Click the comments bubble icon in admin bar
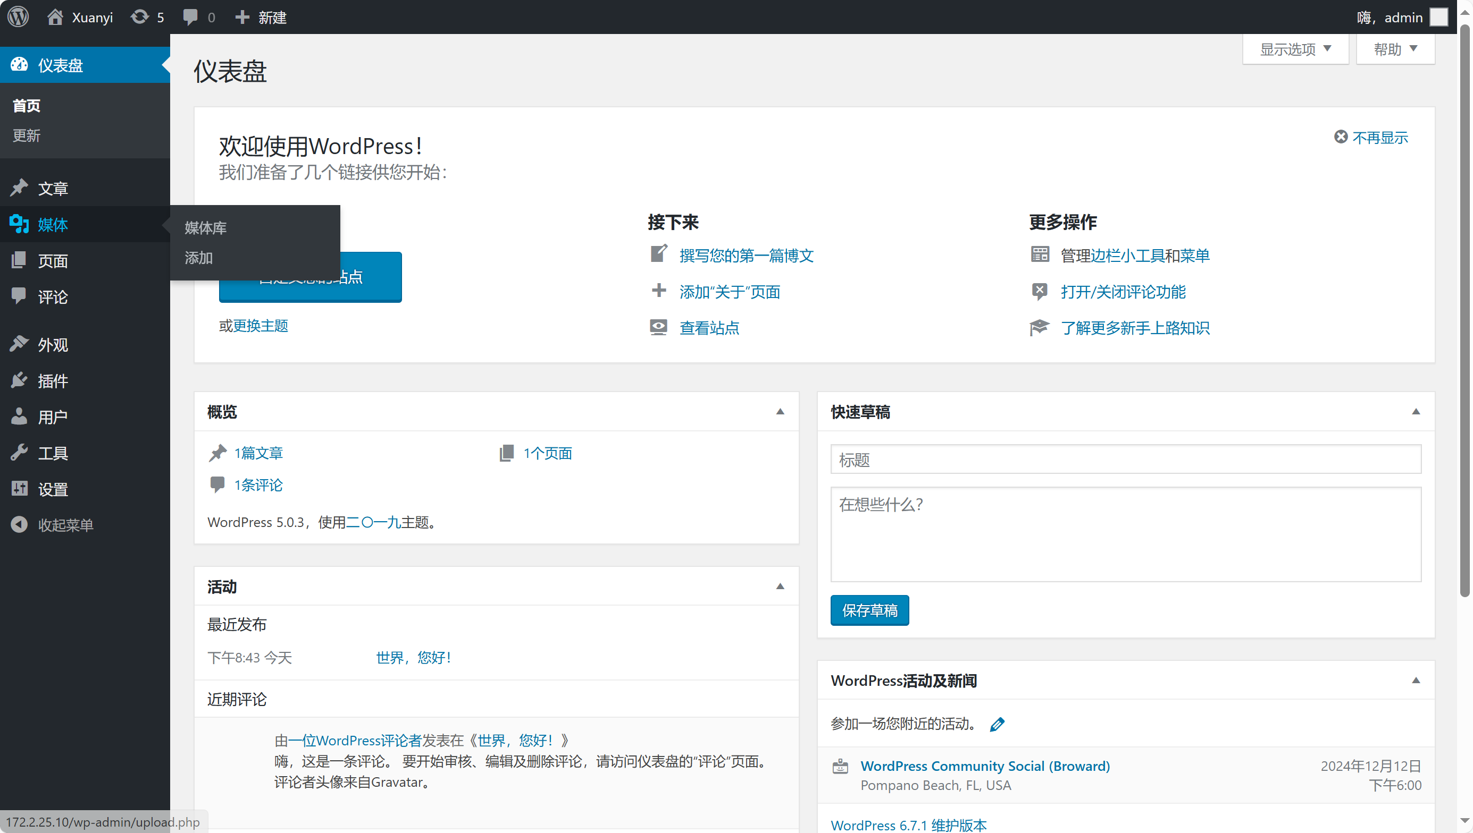This screenshot has width=1473, height=833. [x=190, y=16]
